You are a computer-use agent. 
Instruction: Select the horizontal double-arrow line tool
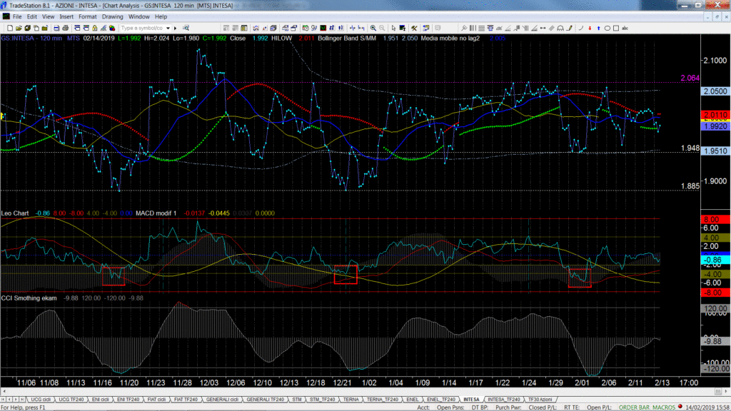pyautogui.click(x=543, y=28)
